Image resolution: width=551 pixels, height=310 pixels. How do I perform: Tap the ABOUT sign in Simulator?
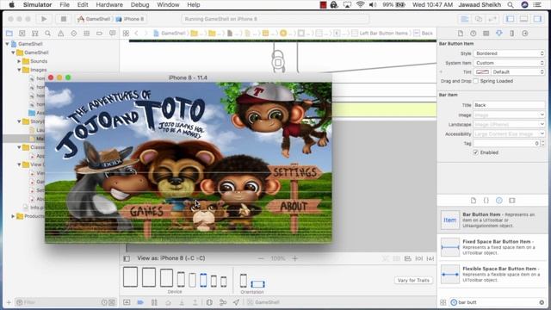(294, 207)
